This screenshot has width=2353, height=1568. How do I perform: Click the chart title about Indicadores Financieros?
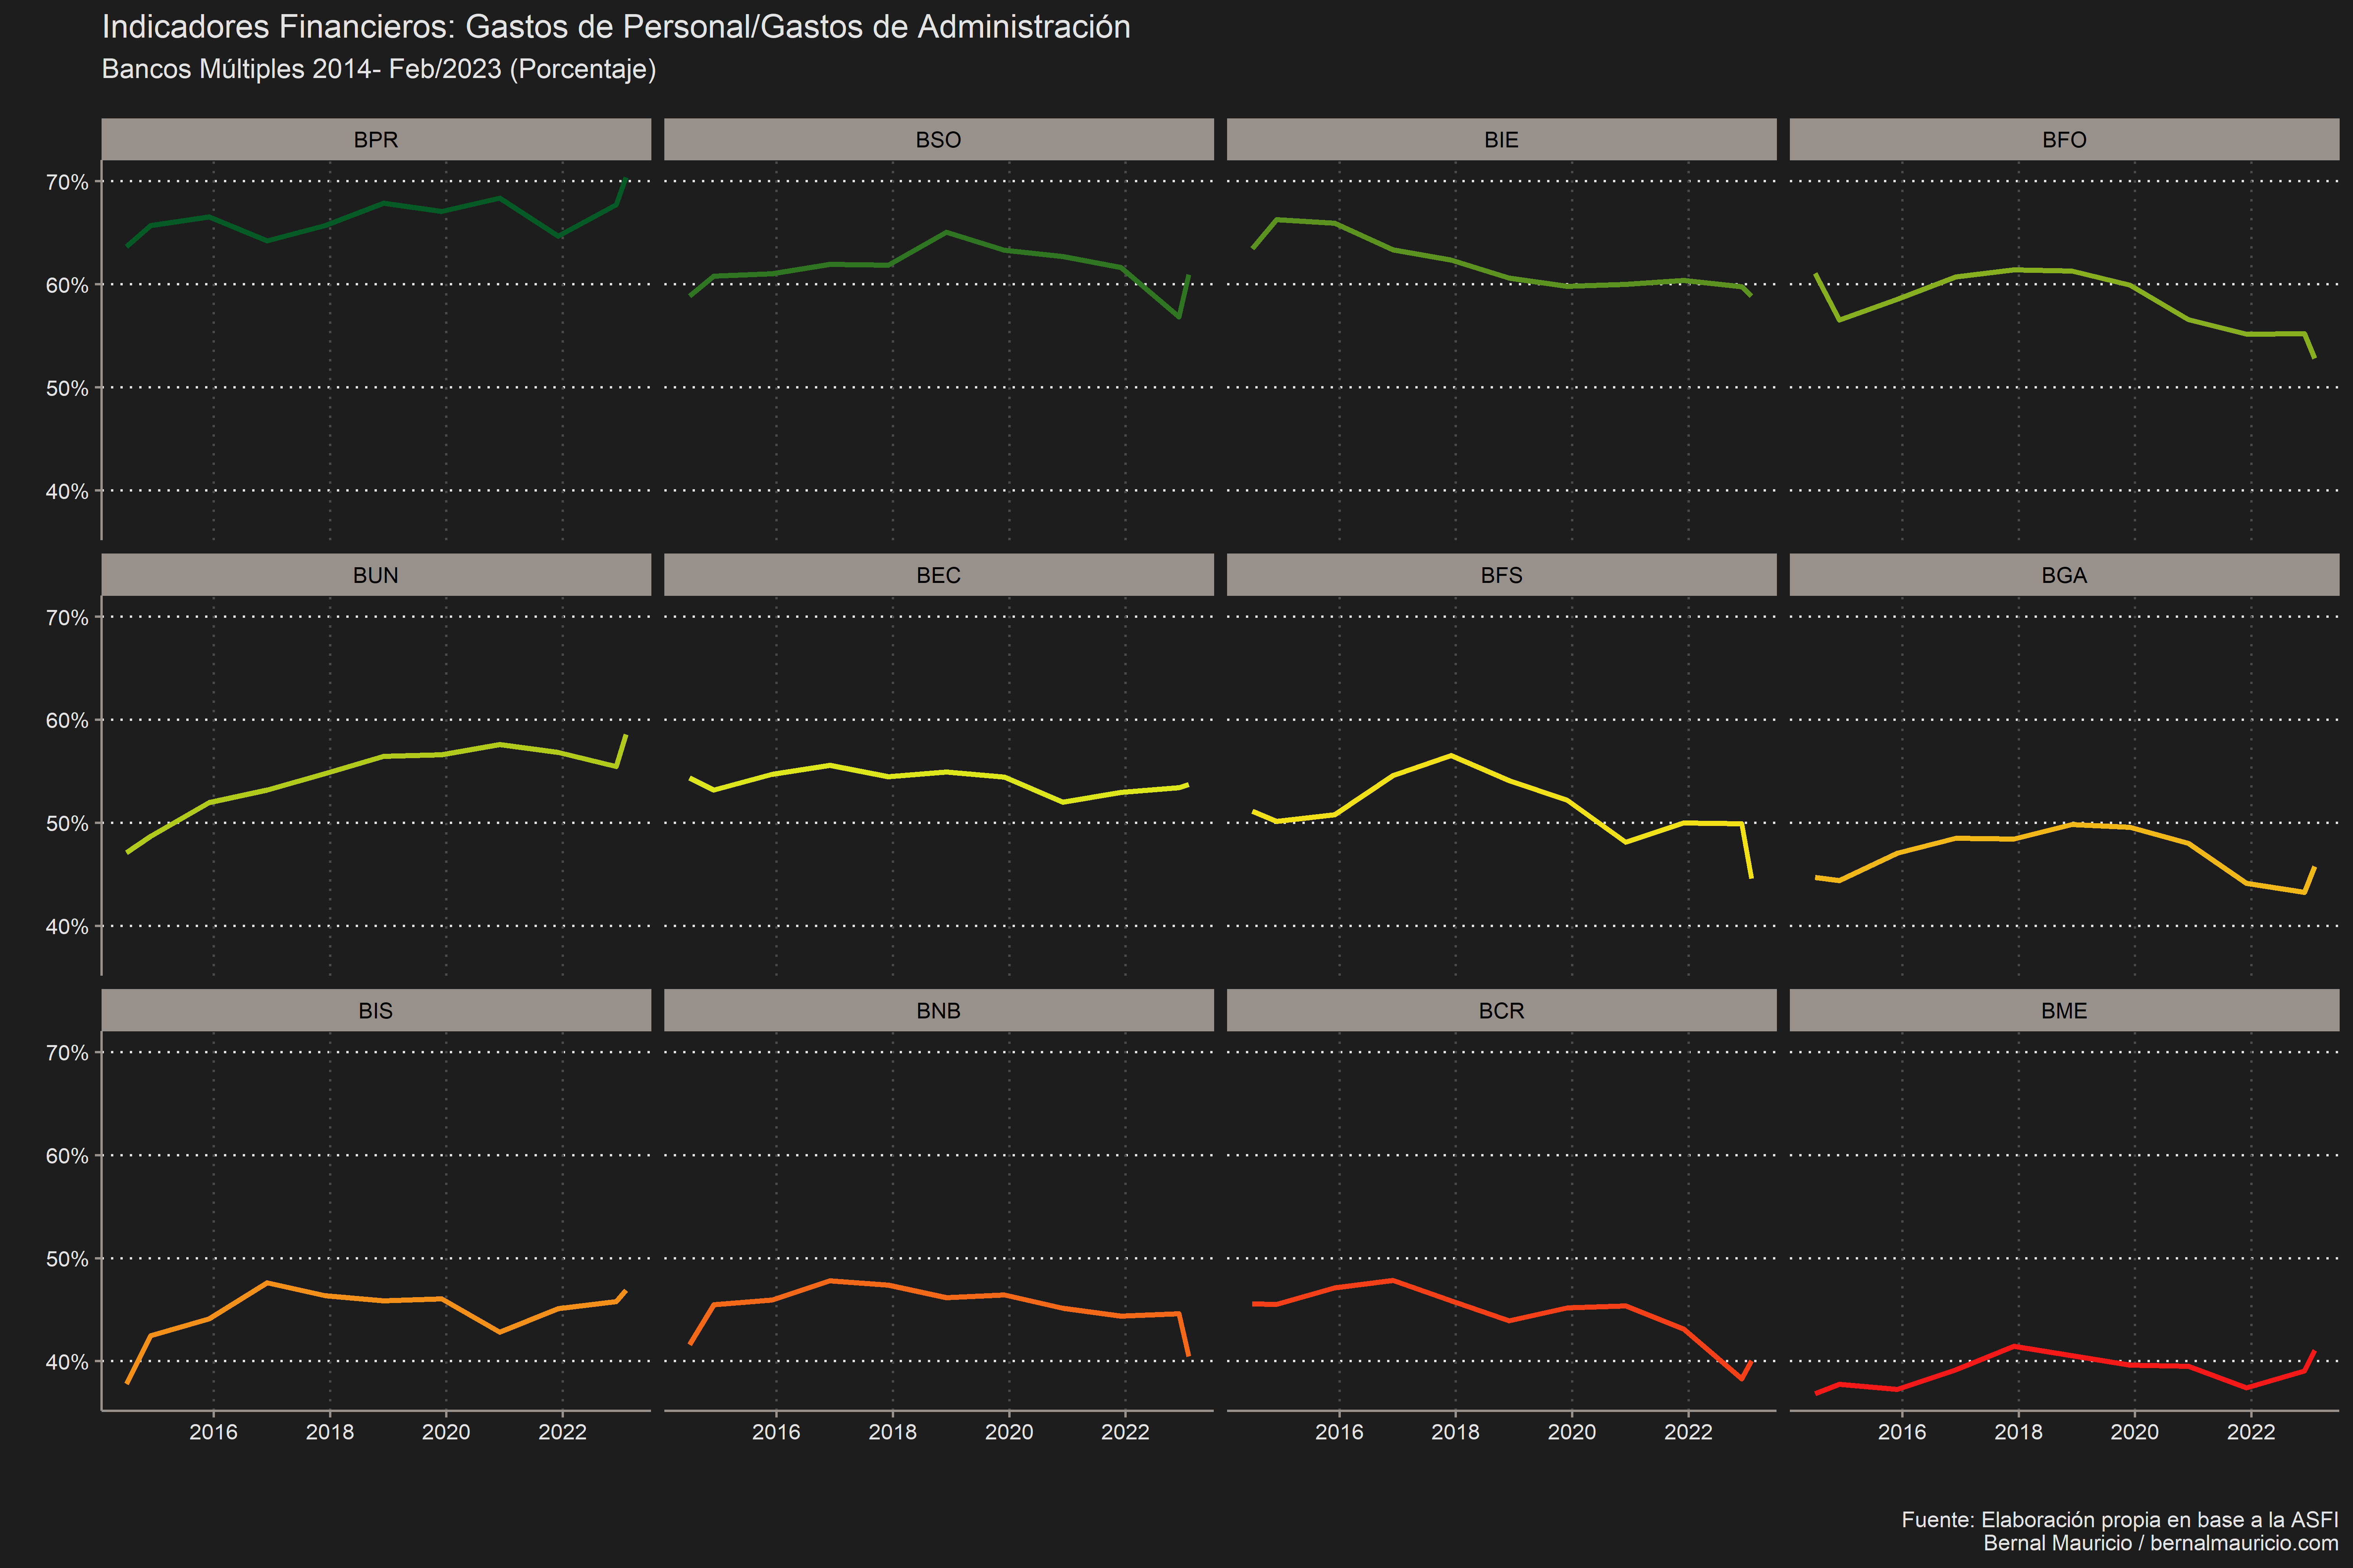(616, 27)
